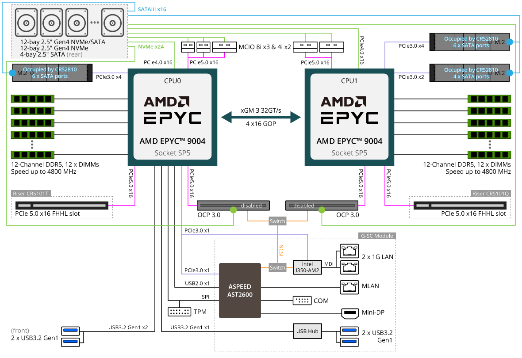Select the Intel I350-AM2 controller box
Screen dimensions: 522x358
(307, 267)
